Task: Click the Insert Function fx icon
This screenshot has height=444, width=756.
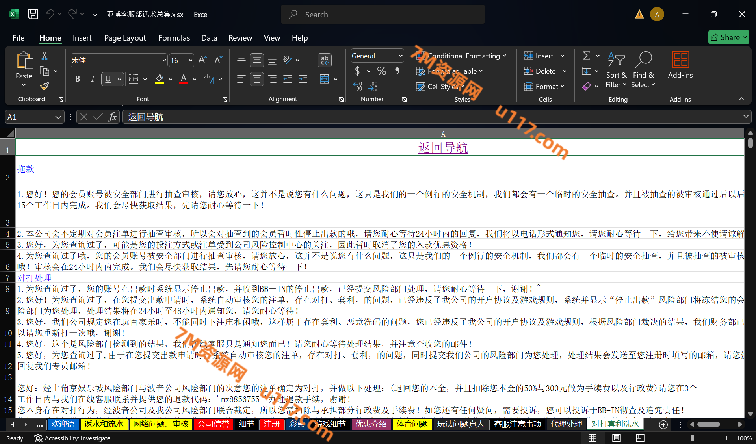Action: pos(112,117)
